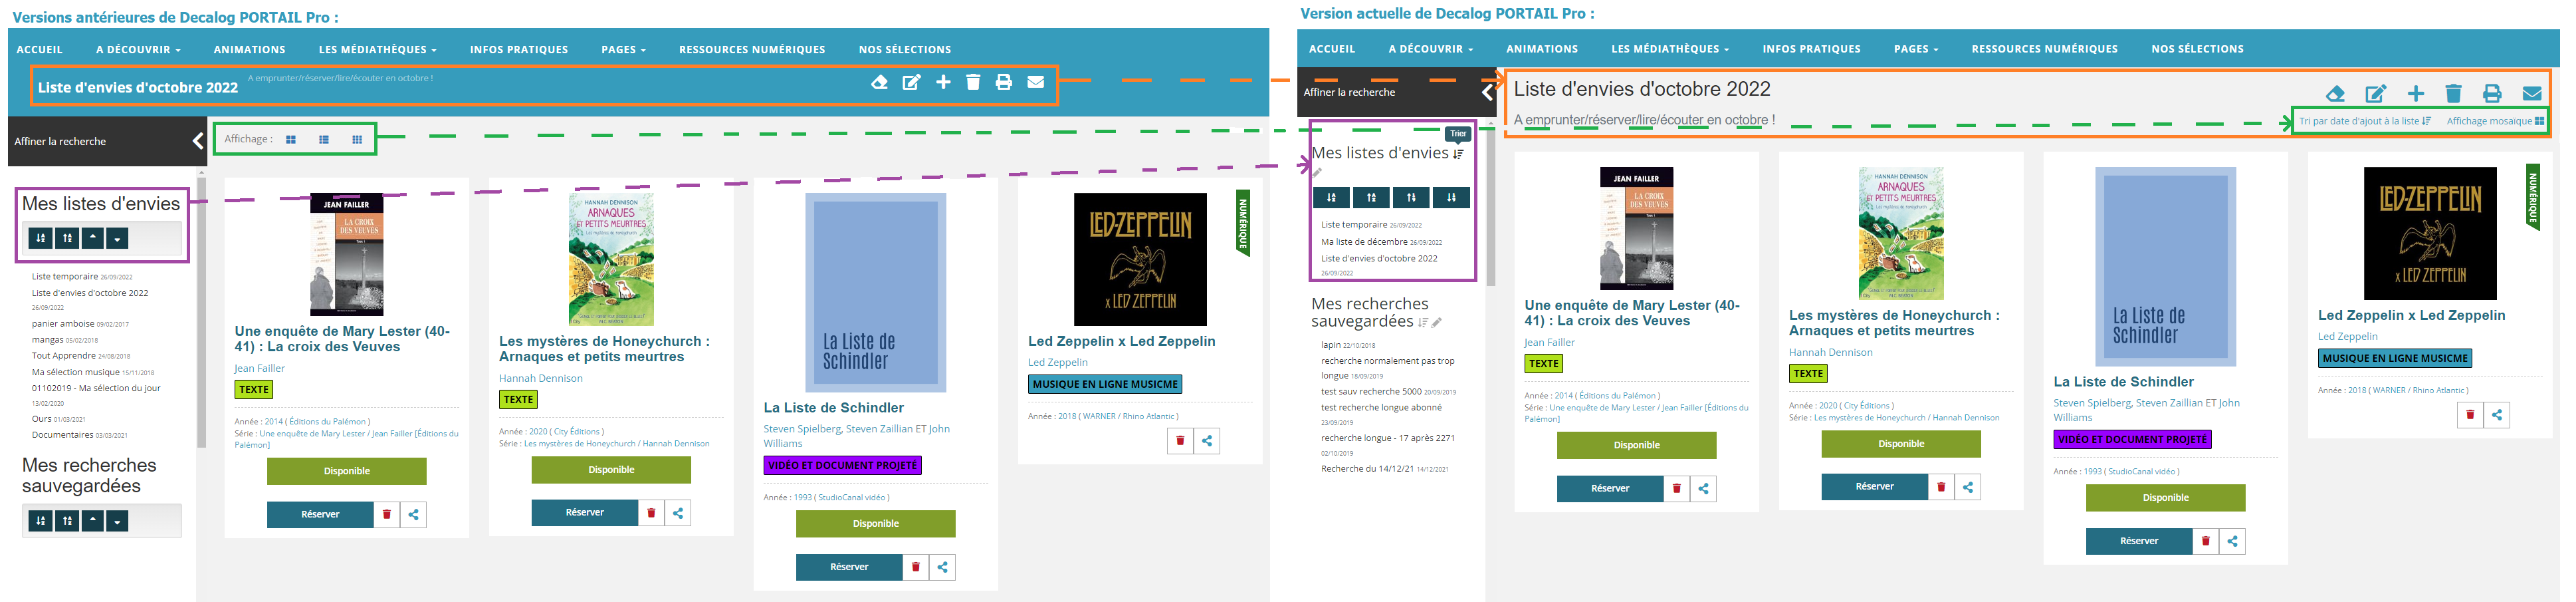Click the list view icon beside Affichage
The height and width of the screenshot is (602, 2576).
point(323,139)
